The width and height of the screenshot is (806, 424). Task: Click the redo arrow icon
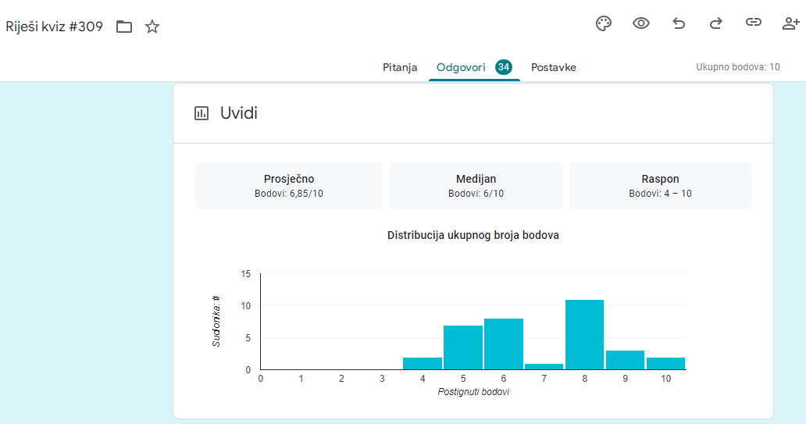coord(716,23)
